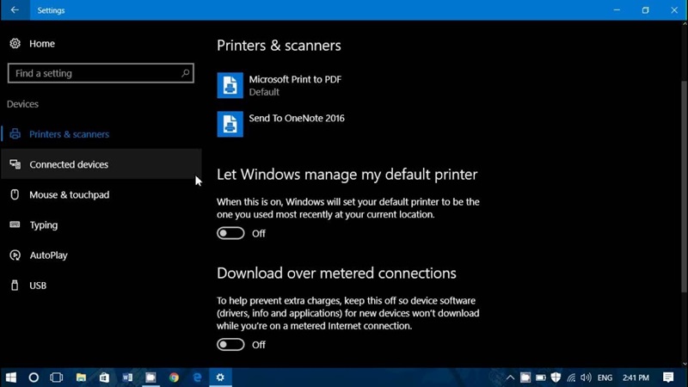Open the volume speaker tray icon
688x387 pixels.
pyautogui.click(x=586, y=378)
